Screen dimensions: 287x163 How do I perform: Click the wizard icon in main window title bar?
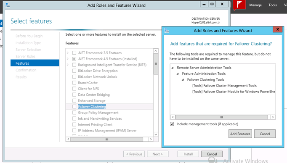tap(8, 5)
